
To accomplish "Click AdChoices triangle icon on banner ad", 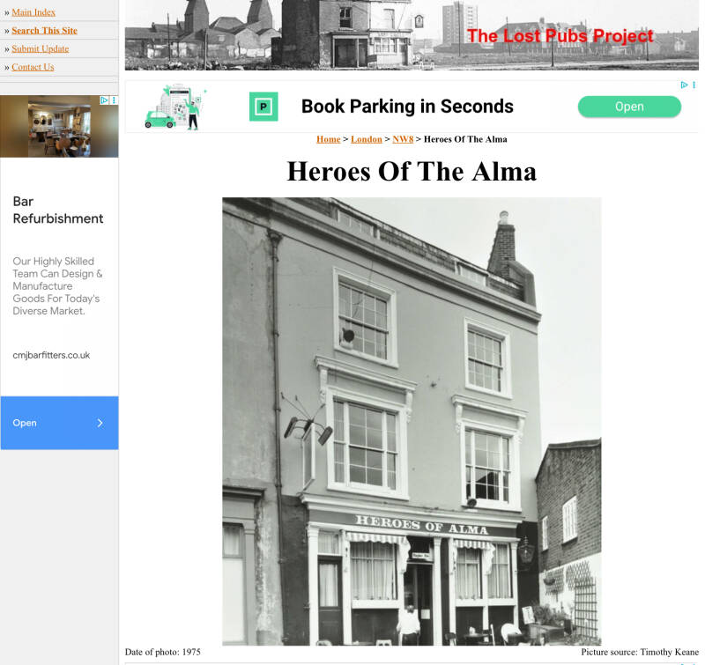I will pos(684,85).
